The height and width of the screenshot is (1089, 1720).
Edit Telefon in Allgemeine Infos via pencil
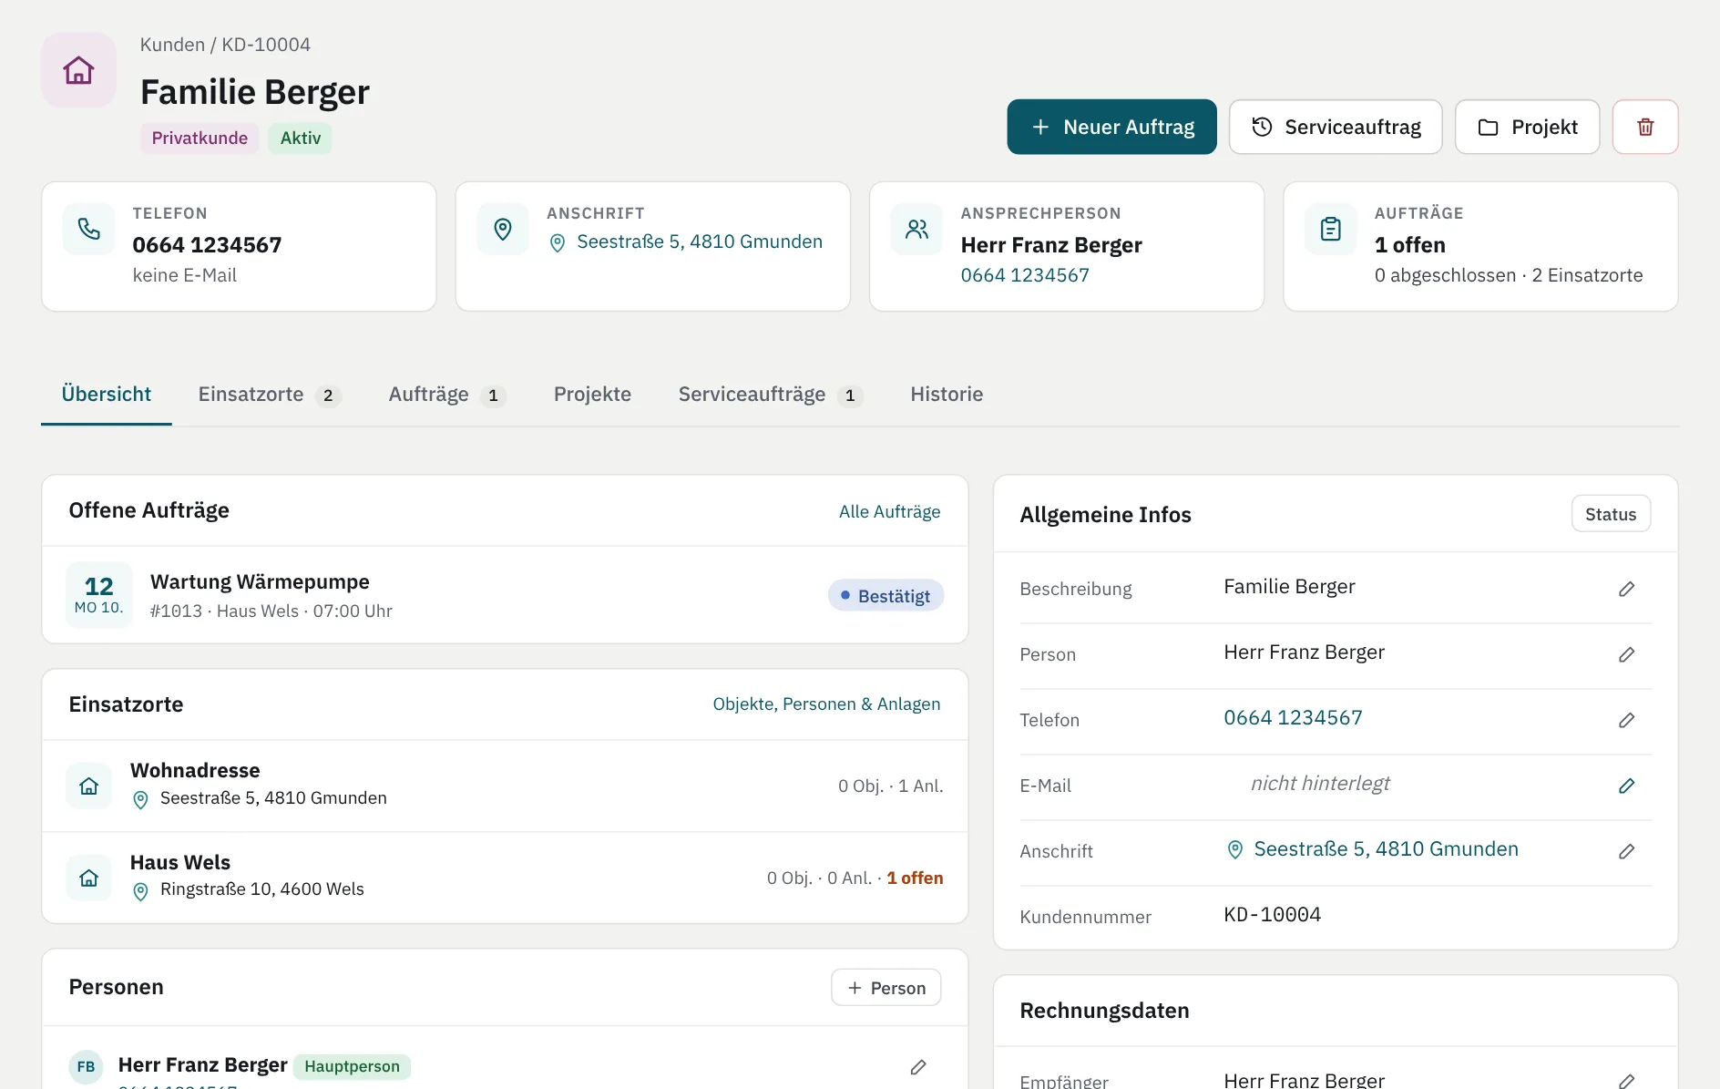pos(1627,720)
